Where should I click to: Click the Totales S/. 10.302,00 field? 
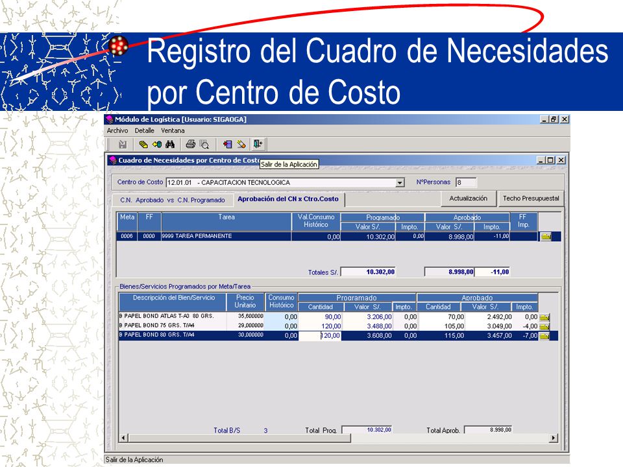tap(368, 272)
